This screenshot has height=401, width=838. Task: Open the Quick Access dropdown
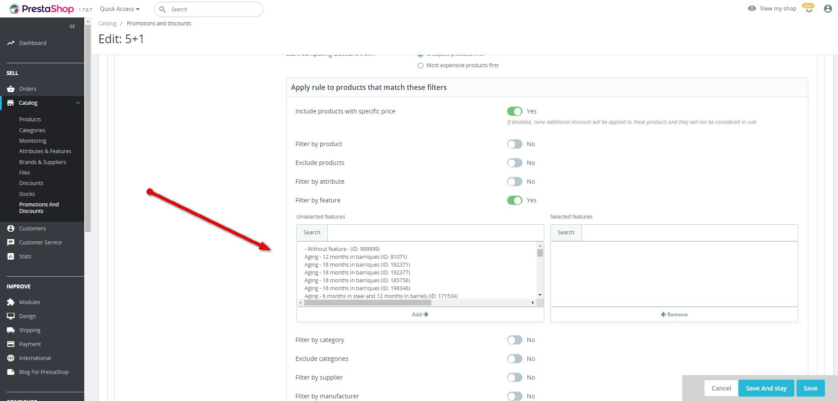pos(120,9)
